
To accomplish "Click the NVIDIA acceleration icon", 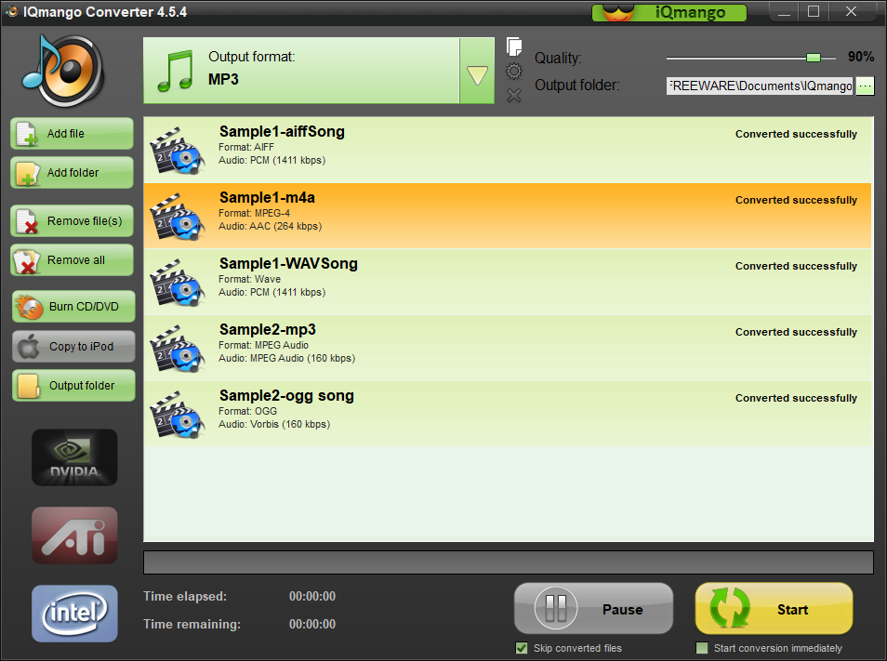I will coord(74,457).
